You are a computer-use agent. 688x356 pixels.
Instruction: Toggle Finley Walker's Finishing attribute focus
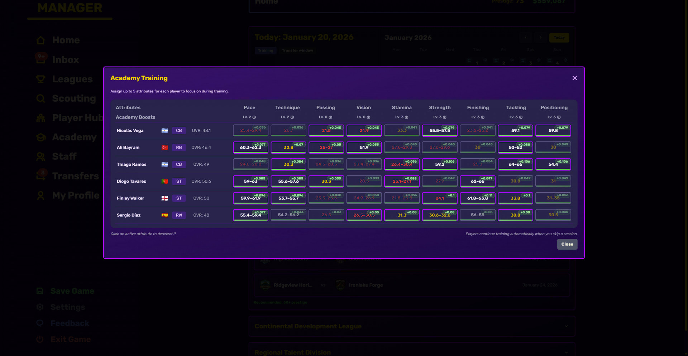pyautogui.click(x=477, y=198)
